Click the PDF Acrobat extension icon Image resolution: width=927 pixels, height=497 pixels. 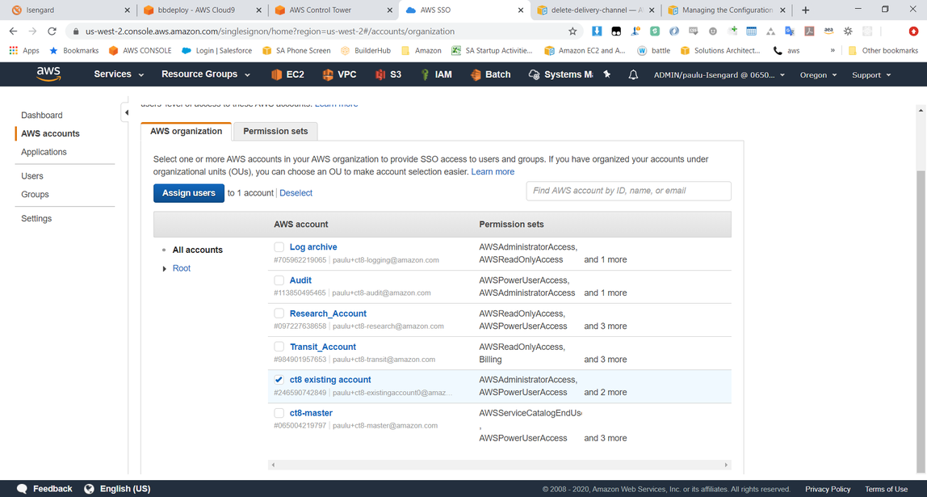click(x=809, y=32)
